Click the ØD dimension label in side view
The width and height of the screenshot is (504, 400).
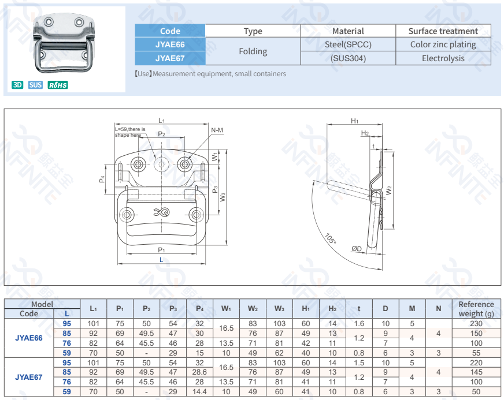click(357, 249)
